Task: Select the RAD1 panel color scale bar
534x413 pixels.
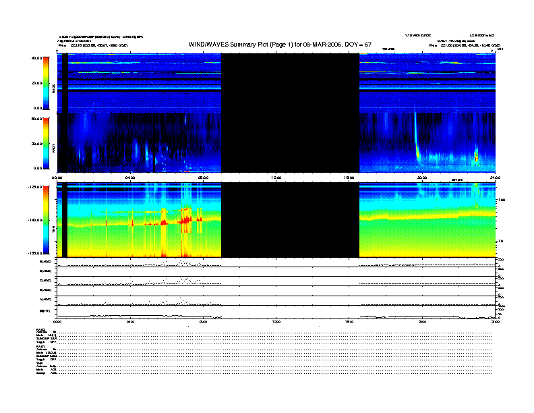Action: point(46,143)
